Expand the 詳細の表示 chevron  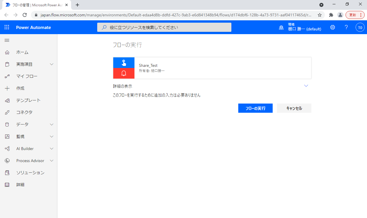306,86
